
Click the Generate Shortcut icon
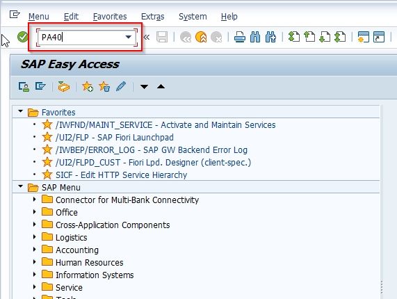point(379,37)
